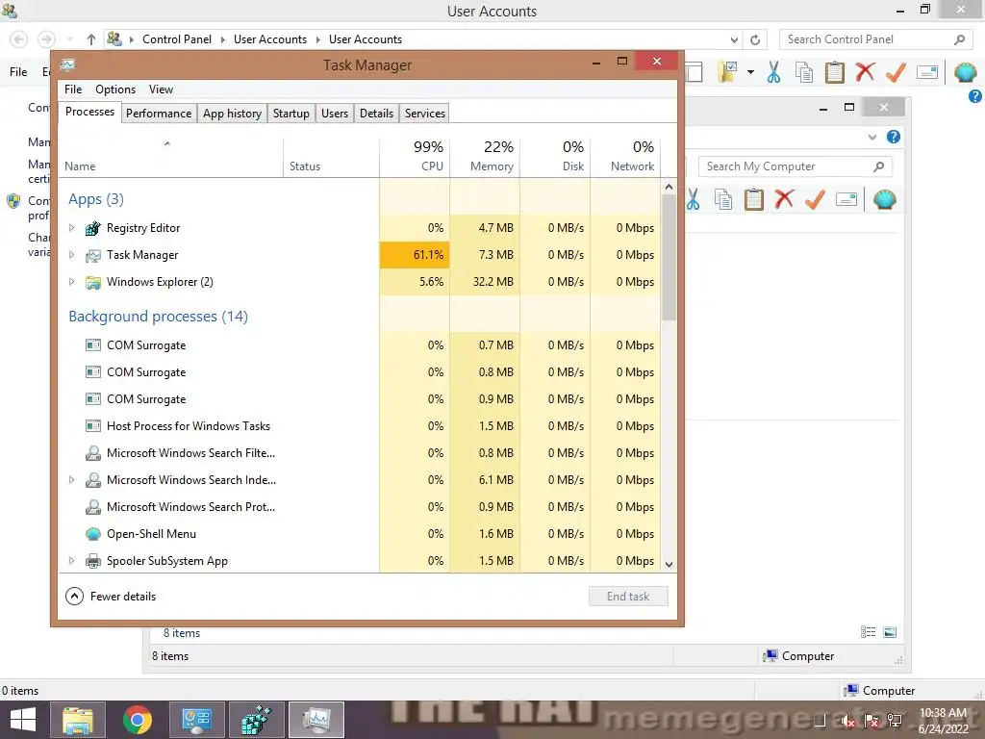Image resolution: width=985 pixels, height=739 pixels.
Task: Click email card icon in User Accounts toolbar
Action: tap(927, 72)
